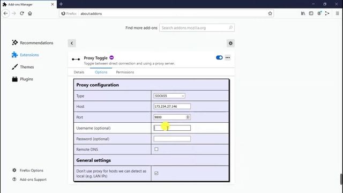This screenshot has width=343, height=193.
Task: Switch to the Details tab
Action: pyautogui.click(x=79, y=72)
